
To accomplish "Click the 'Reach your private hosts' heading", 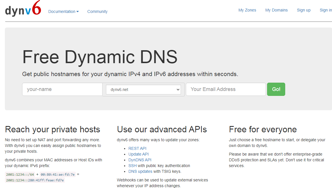I will 53,129.
